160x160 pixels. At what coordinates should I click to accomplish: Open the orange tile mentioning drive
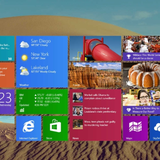tap(7, 75)
